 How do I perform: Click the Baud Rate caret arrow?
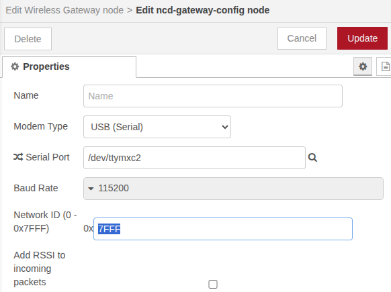pyautogui.click(x=91, y=189)
